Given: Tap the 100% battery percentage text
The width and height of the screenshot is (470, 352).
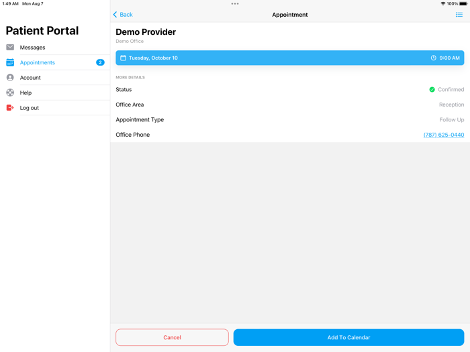Looking at the screenshot, I should (453, 3).
